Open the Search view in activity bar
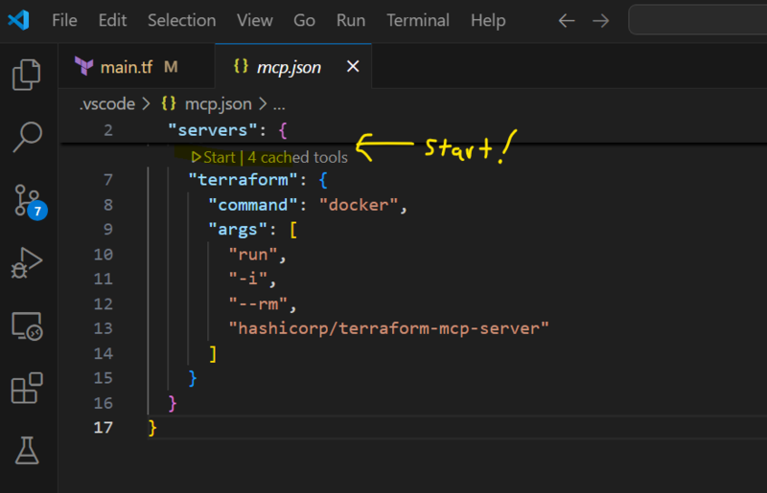The width and height of the screenshot is (767, 493). click(28, 137)
